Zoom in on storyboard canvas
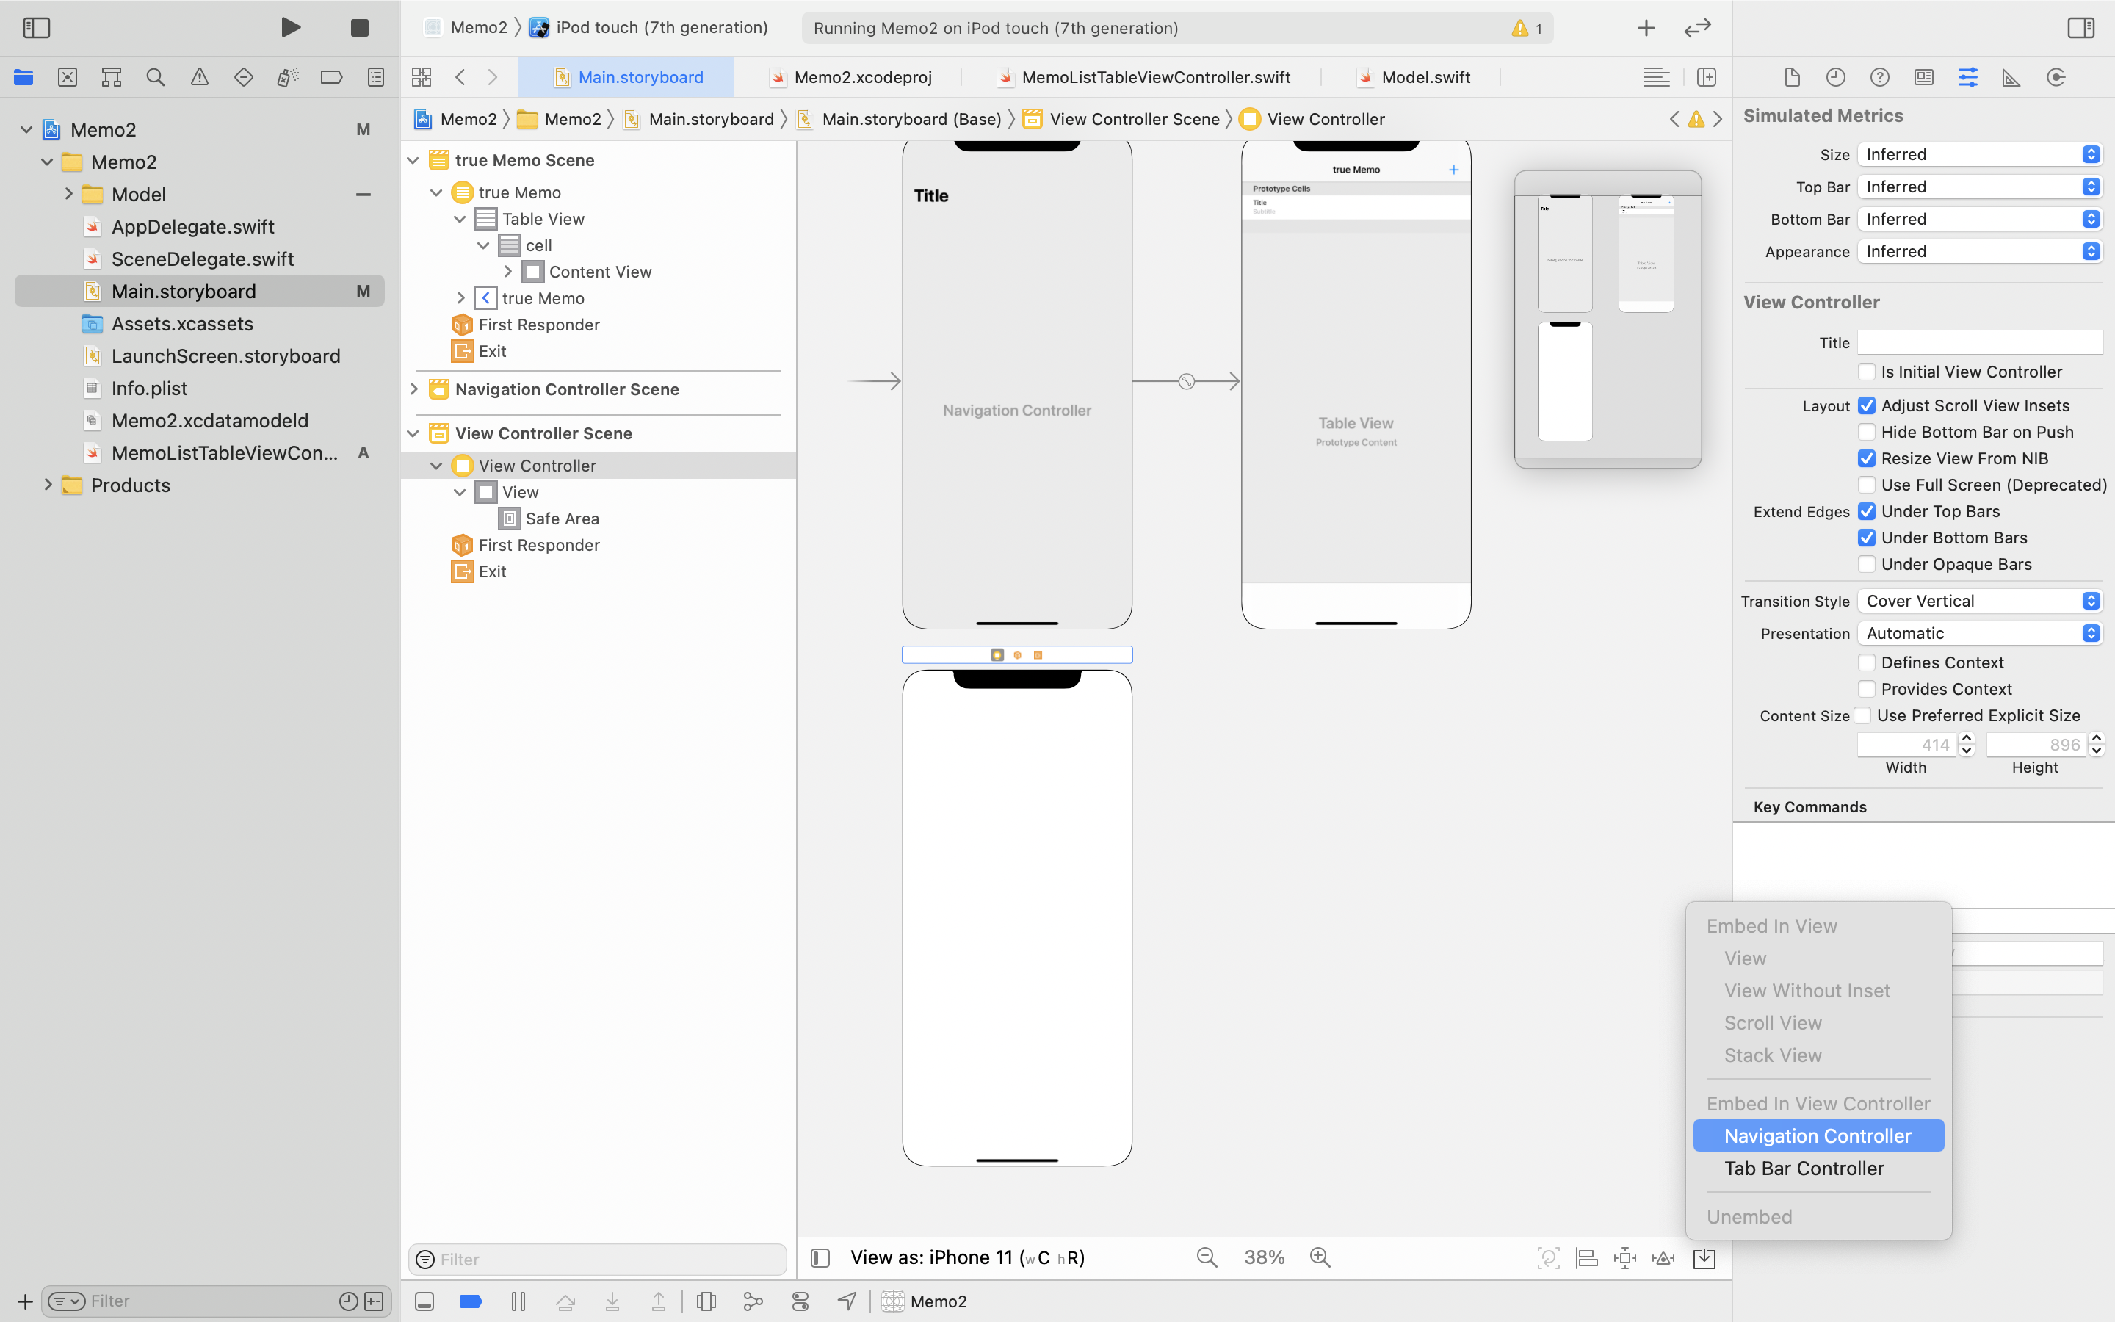Screen dimensions: 2115x1322 click(1320, 1257)
